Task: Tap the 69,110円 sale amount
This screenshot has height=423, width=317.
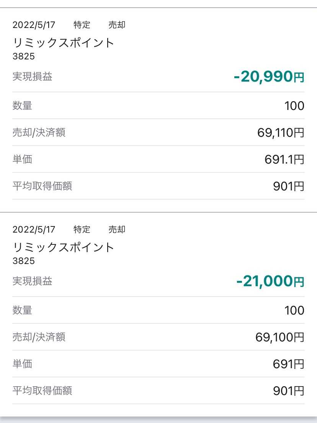Action: [281, 133]
